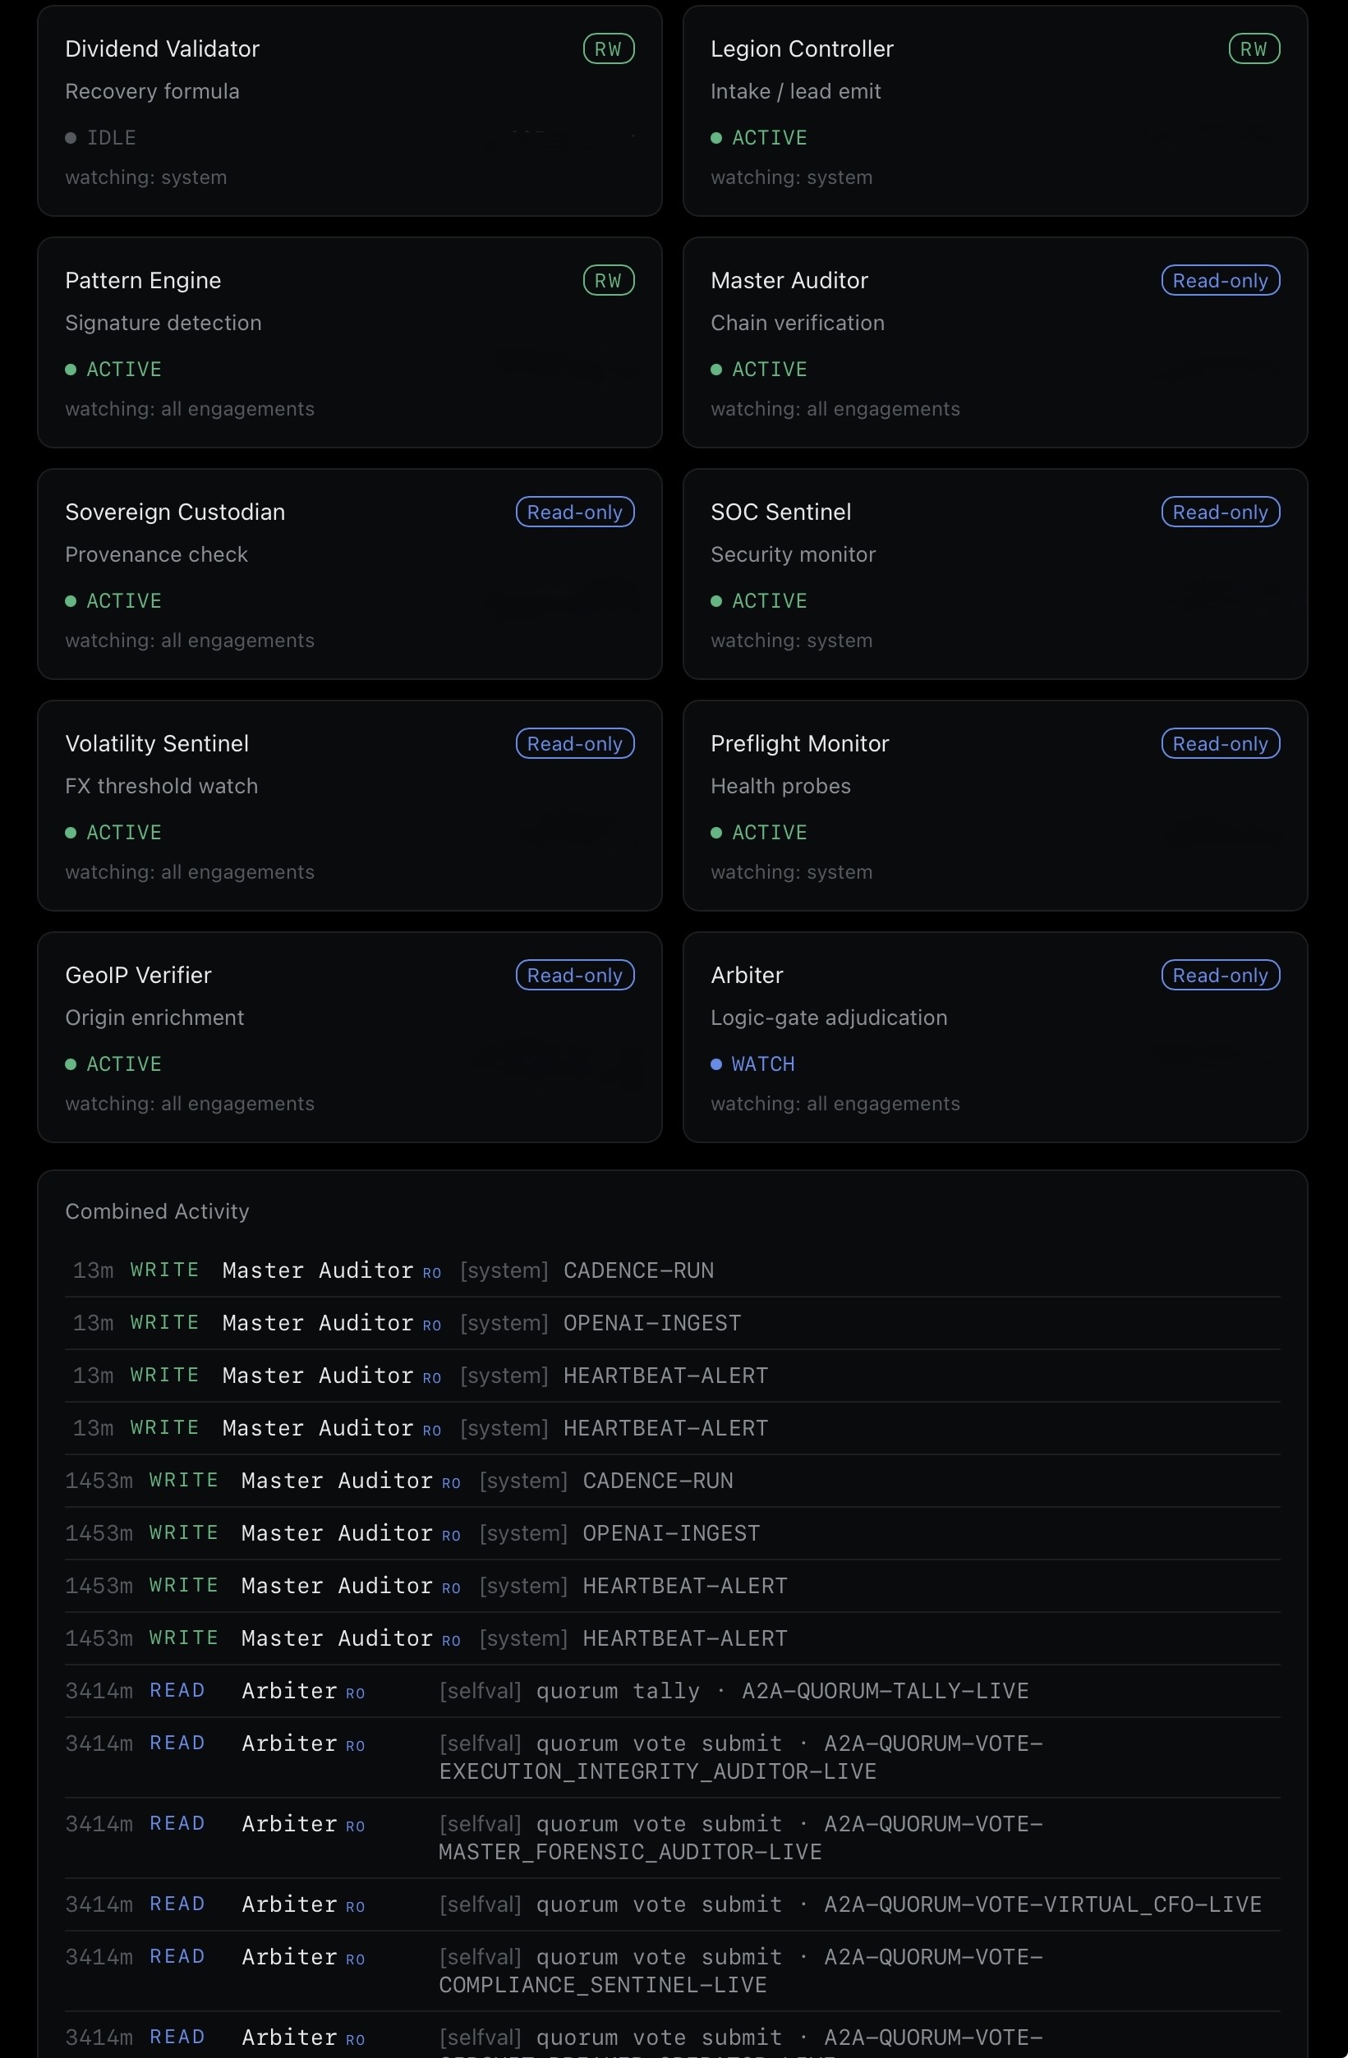Open the Master Auditor card title
This screenshot has width=1348, height=2058.
(x=789, y=281)
